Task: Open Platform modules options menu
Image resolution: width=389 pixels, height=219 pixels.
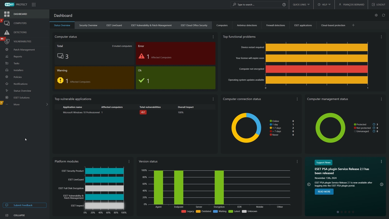Action: point(129,162)
